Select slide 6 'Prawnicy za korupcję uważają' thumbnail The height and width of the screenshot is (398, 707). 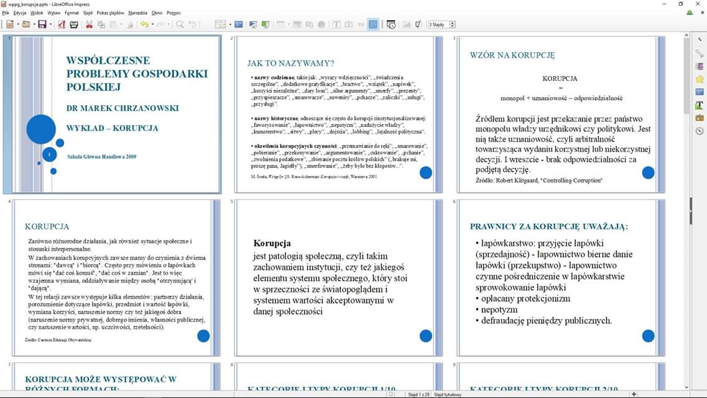coord(561,277)
